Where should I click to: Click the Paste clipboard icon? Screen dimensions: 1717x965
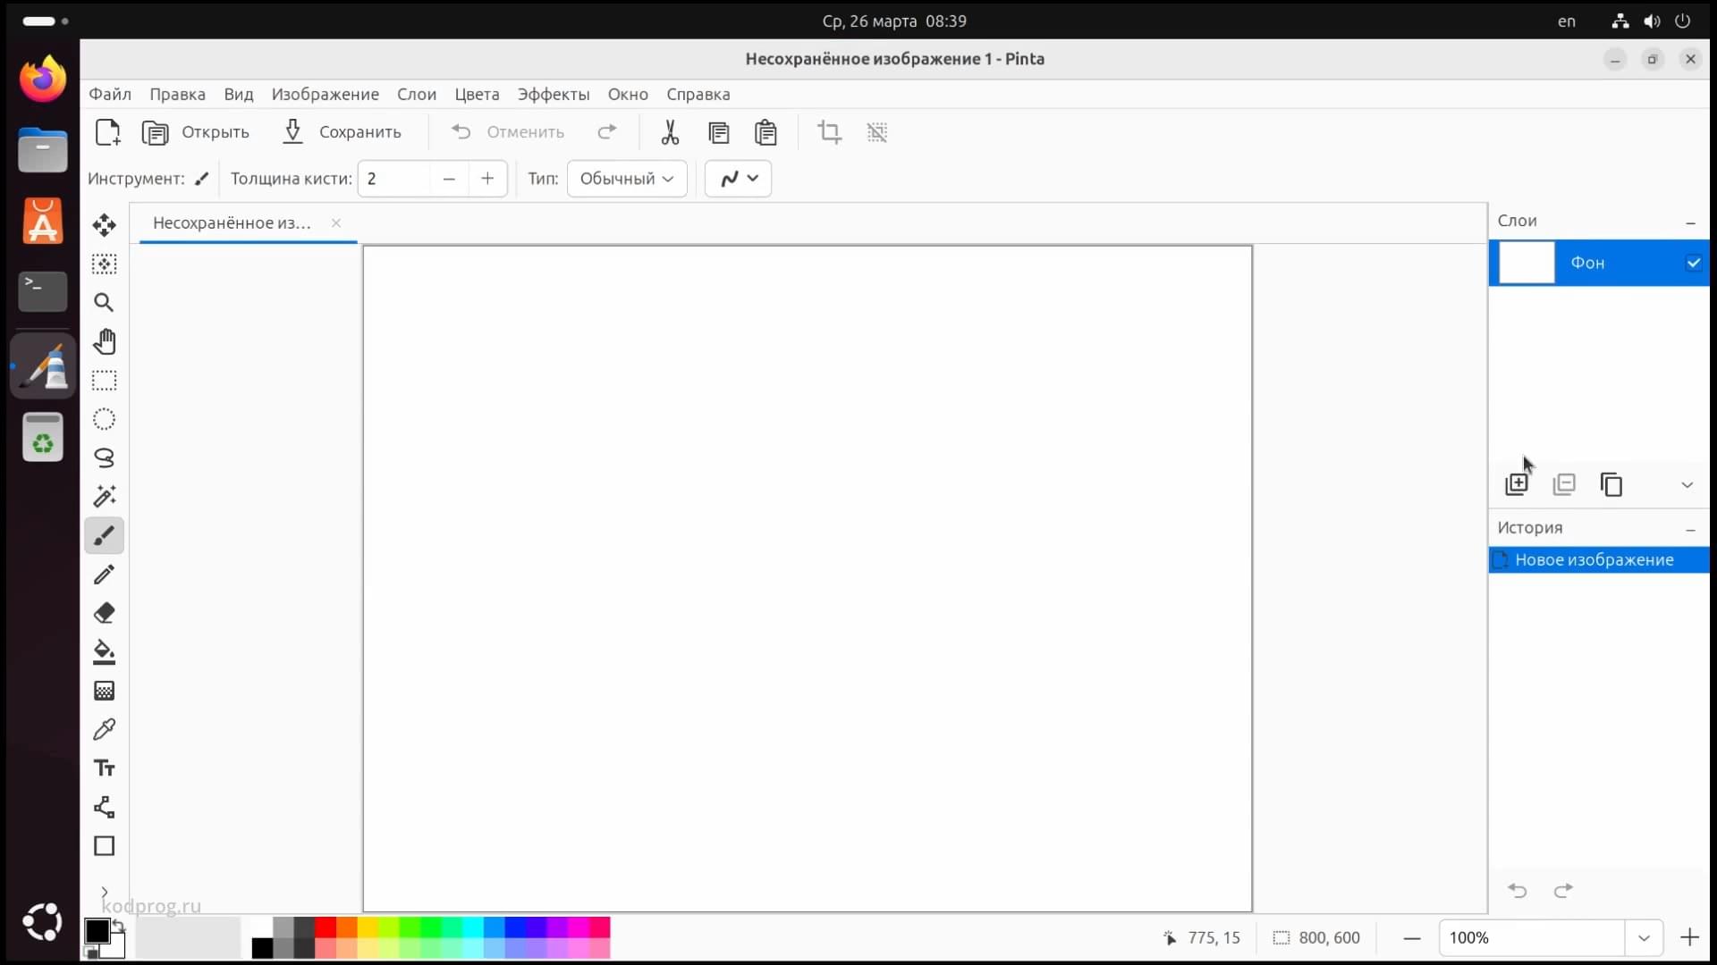(x=765, y=132)
